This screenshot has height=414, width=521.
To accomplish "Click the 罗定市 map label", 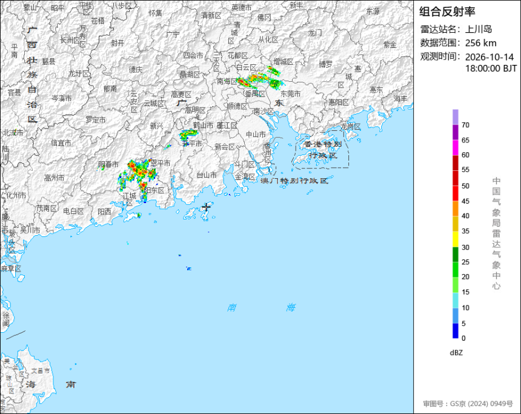I will pyautogui.click(x=96, y=119).
